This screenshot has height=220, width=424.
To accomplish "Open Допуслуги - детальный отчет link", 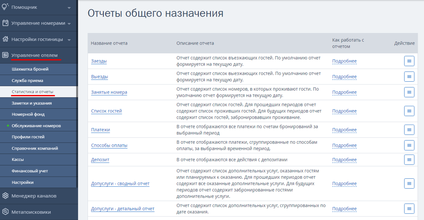I will pos(123,209).
